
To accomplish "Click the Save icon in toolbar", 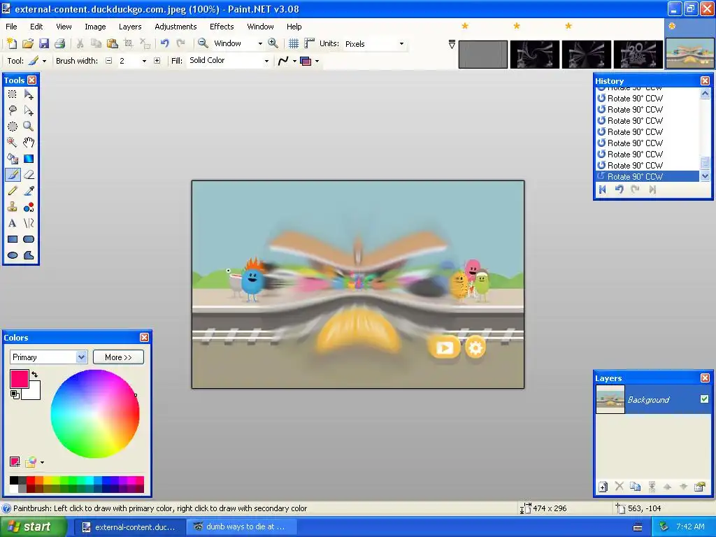I will (x=44, y=43).
